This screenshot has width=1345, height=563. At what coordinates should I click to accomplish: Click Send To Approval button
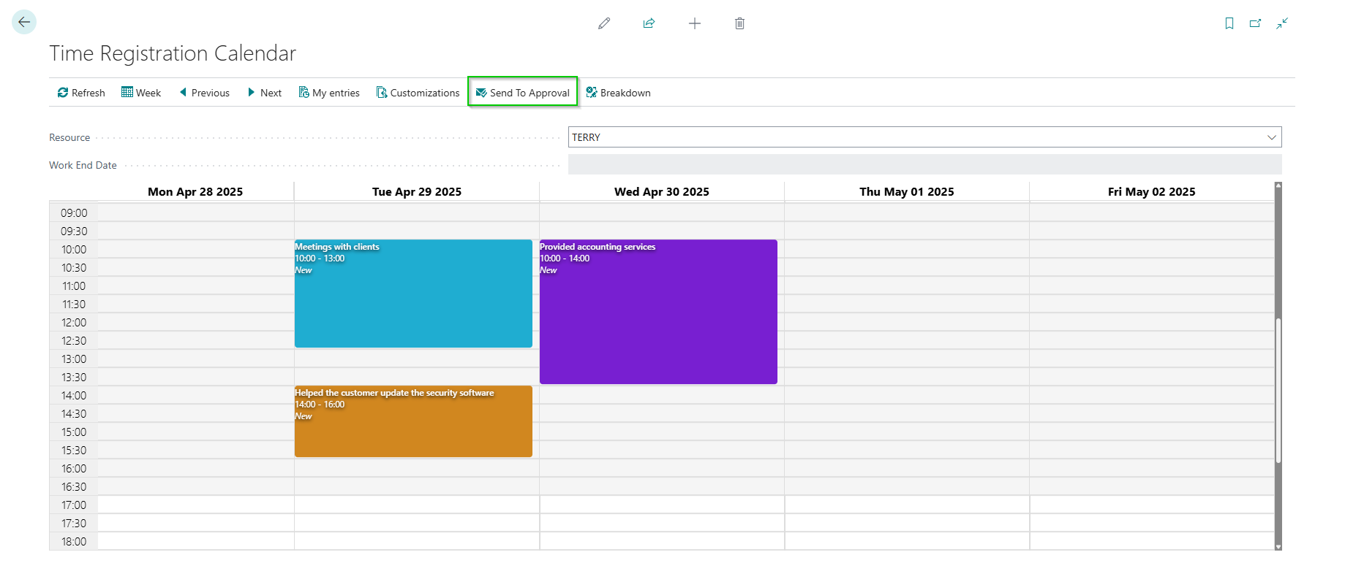(523, 93)
